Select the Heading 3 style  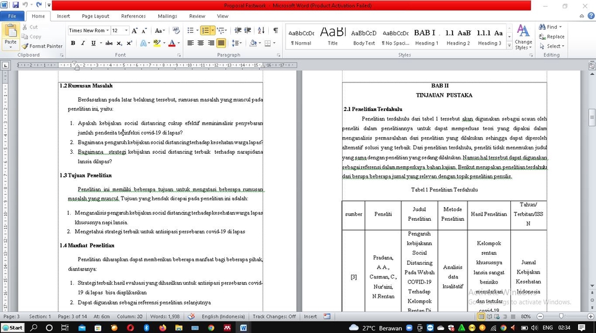click(x=490, y=37)
